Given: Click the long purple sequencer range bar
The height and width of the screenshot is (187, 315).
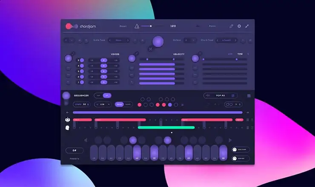Looking at the screenshot, I should [x=157, y=112].
